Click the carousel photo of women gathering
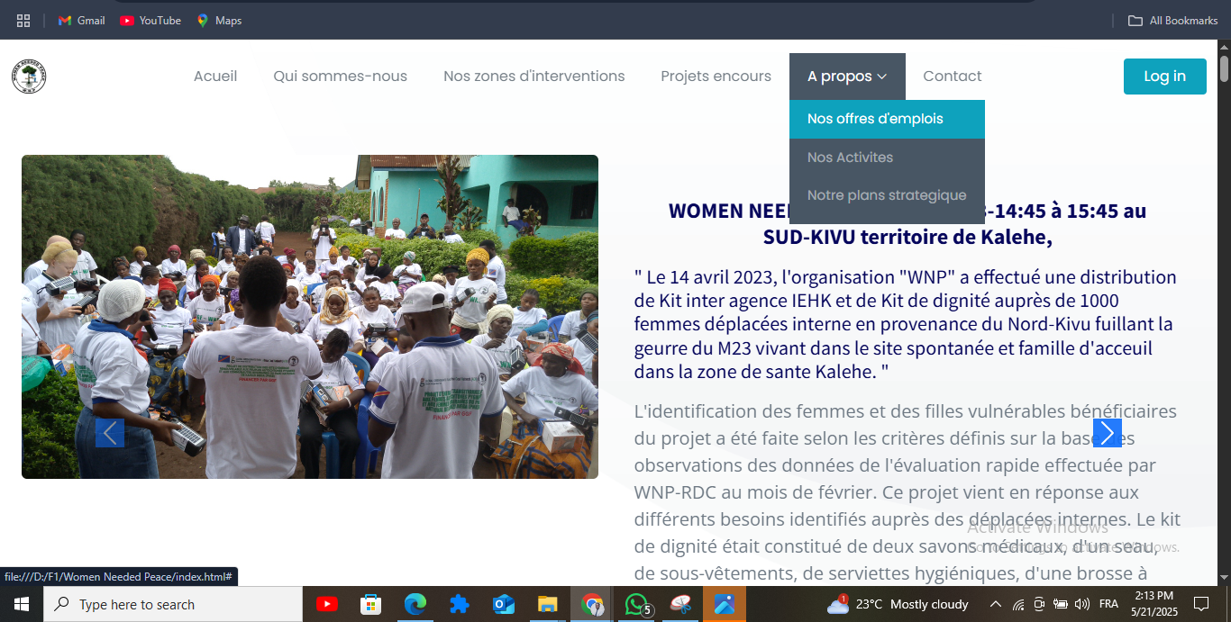The width and height of the screenshot is (1231, 622). point(310,317)
